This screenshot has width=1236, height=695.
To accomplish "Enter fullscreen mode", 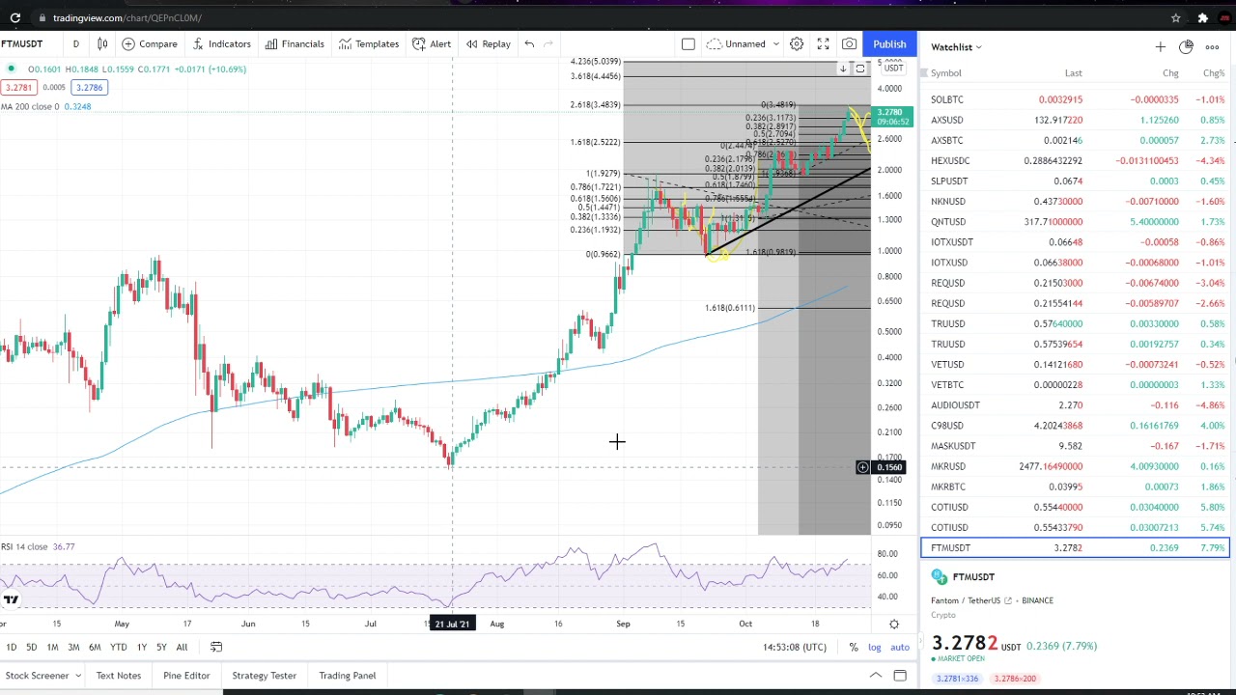I will 823,43.
